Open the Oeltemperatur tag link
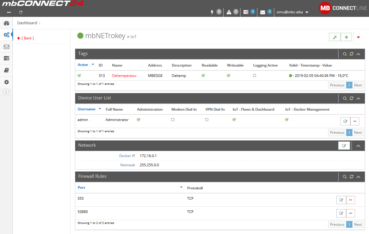 (124, 76)
